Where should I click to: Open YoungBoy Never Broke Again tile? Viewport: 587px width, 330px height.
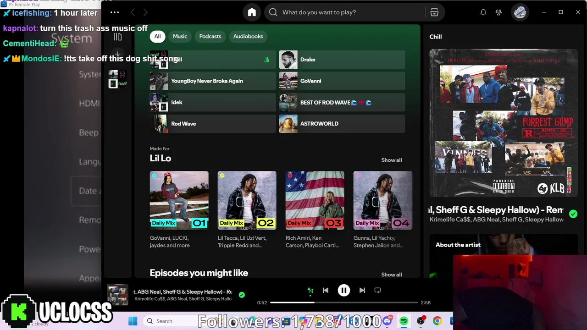[x=213, y=81]
